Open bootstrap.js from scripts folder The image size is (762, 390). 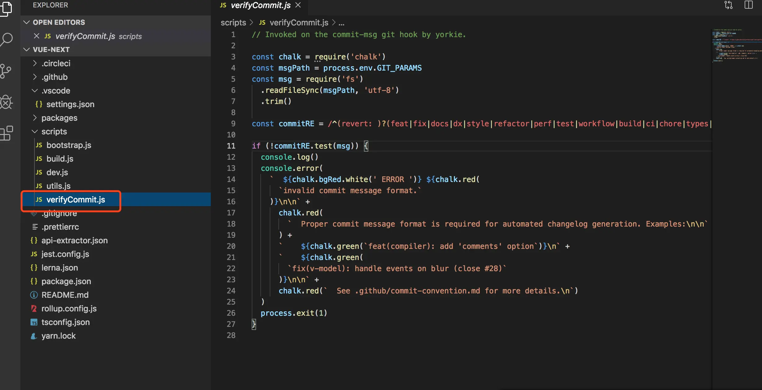click(x=69, y=145)
